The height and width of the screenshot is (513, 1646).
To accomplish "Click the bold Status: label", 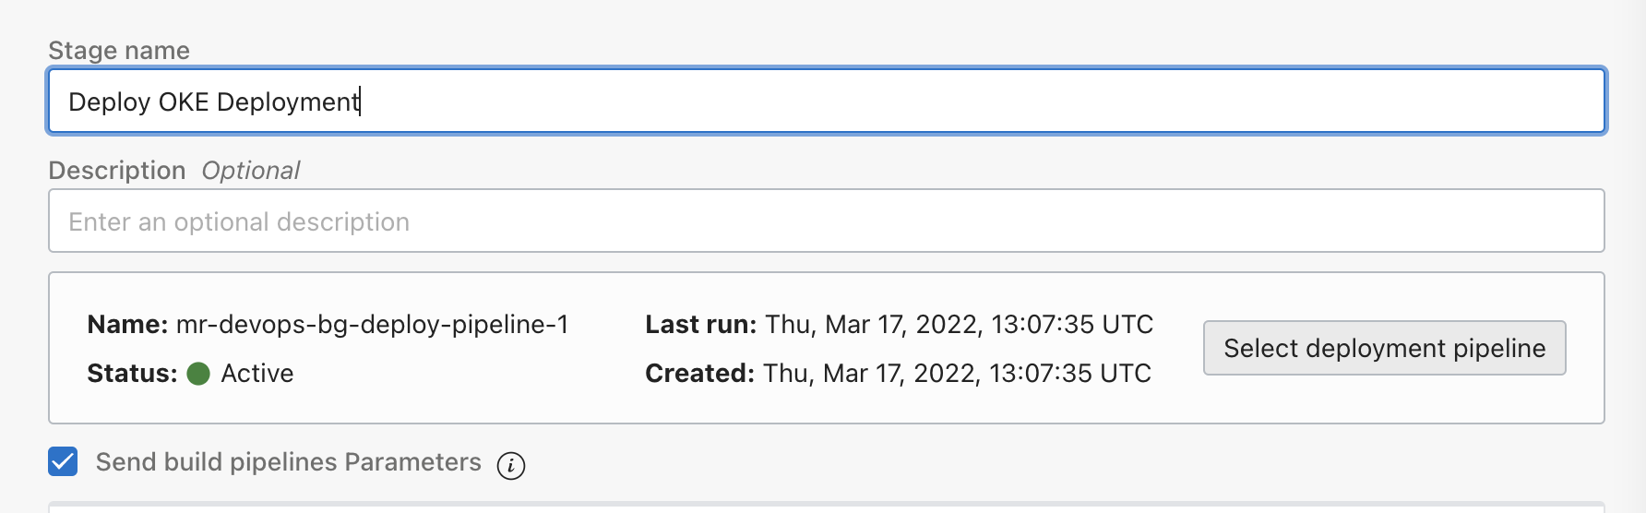I will tap(132, 374).
